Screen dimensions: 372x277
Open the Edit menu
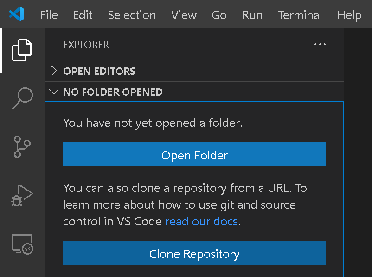(x=83, y=15)
